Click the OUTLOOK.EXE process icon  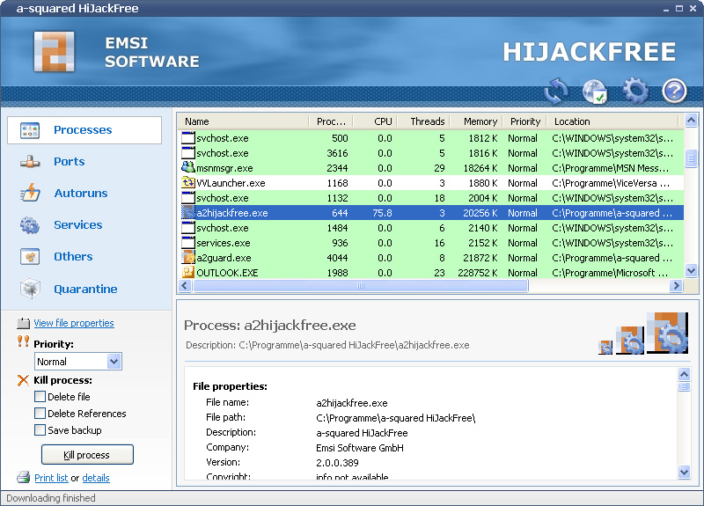[188, 273]
